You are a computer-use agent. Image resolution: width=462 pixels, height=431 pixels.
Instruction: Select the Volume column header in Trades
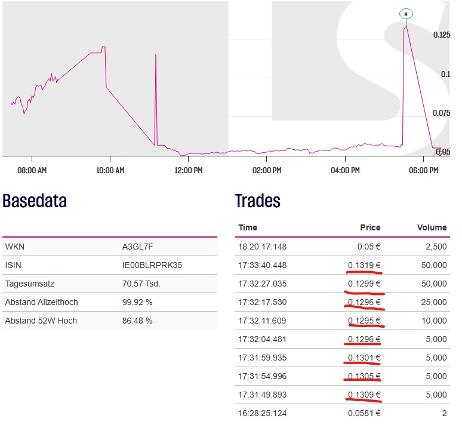click(431, 227)
